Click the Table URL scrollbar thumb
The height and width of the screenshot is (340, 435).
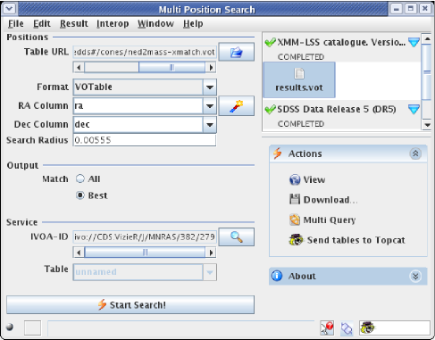[171, 68]
